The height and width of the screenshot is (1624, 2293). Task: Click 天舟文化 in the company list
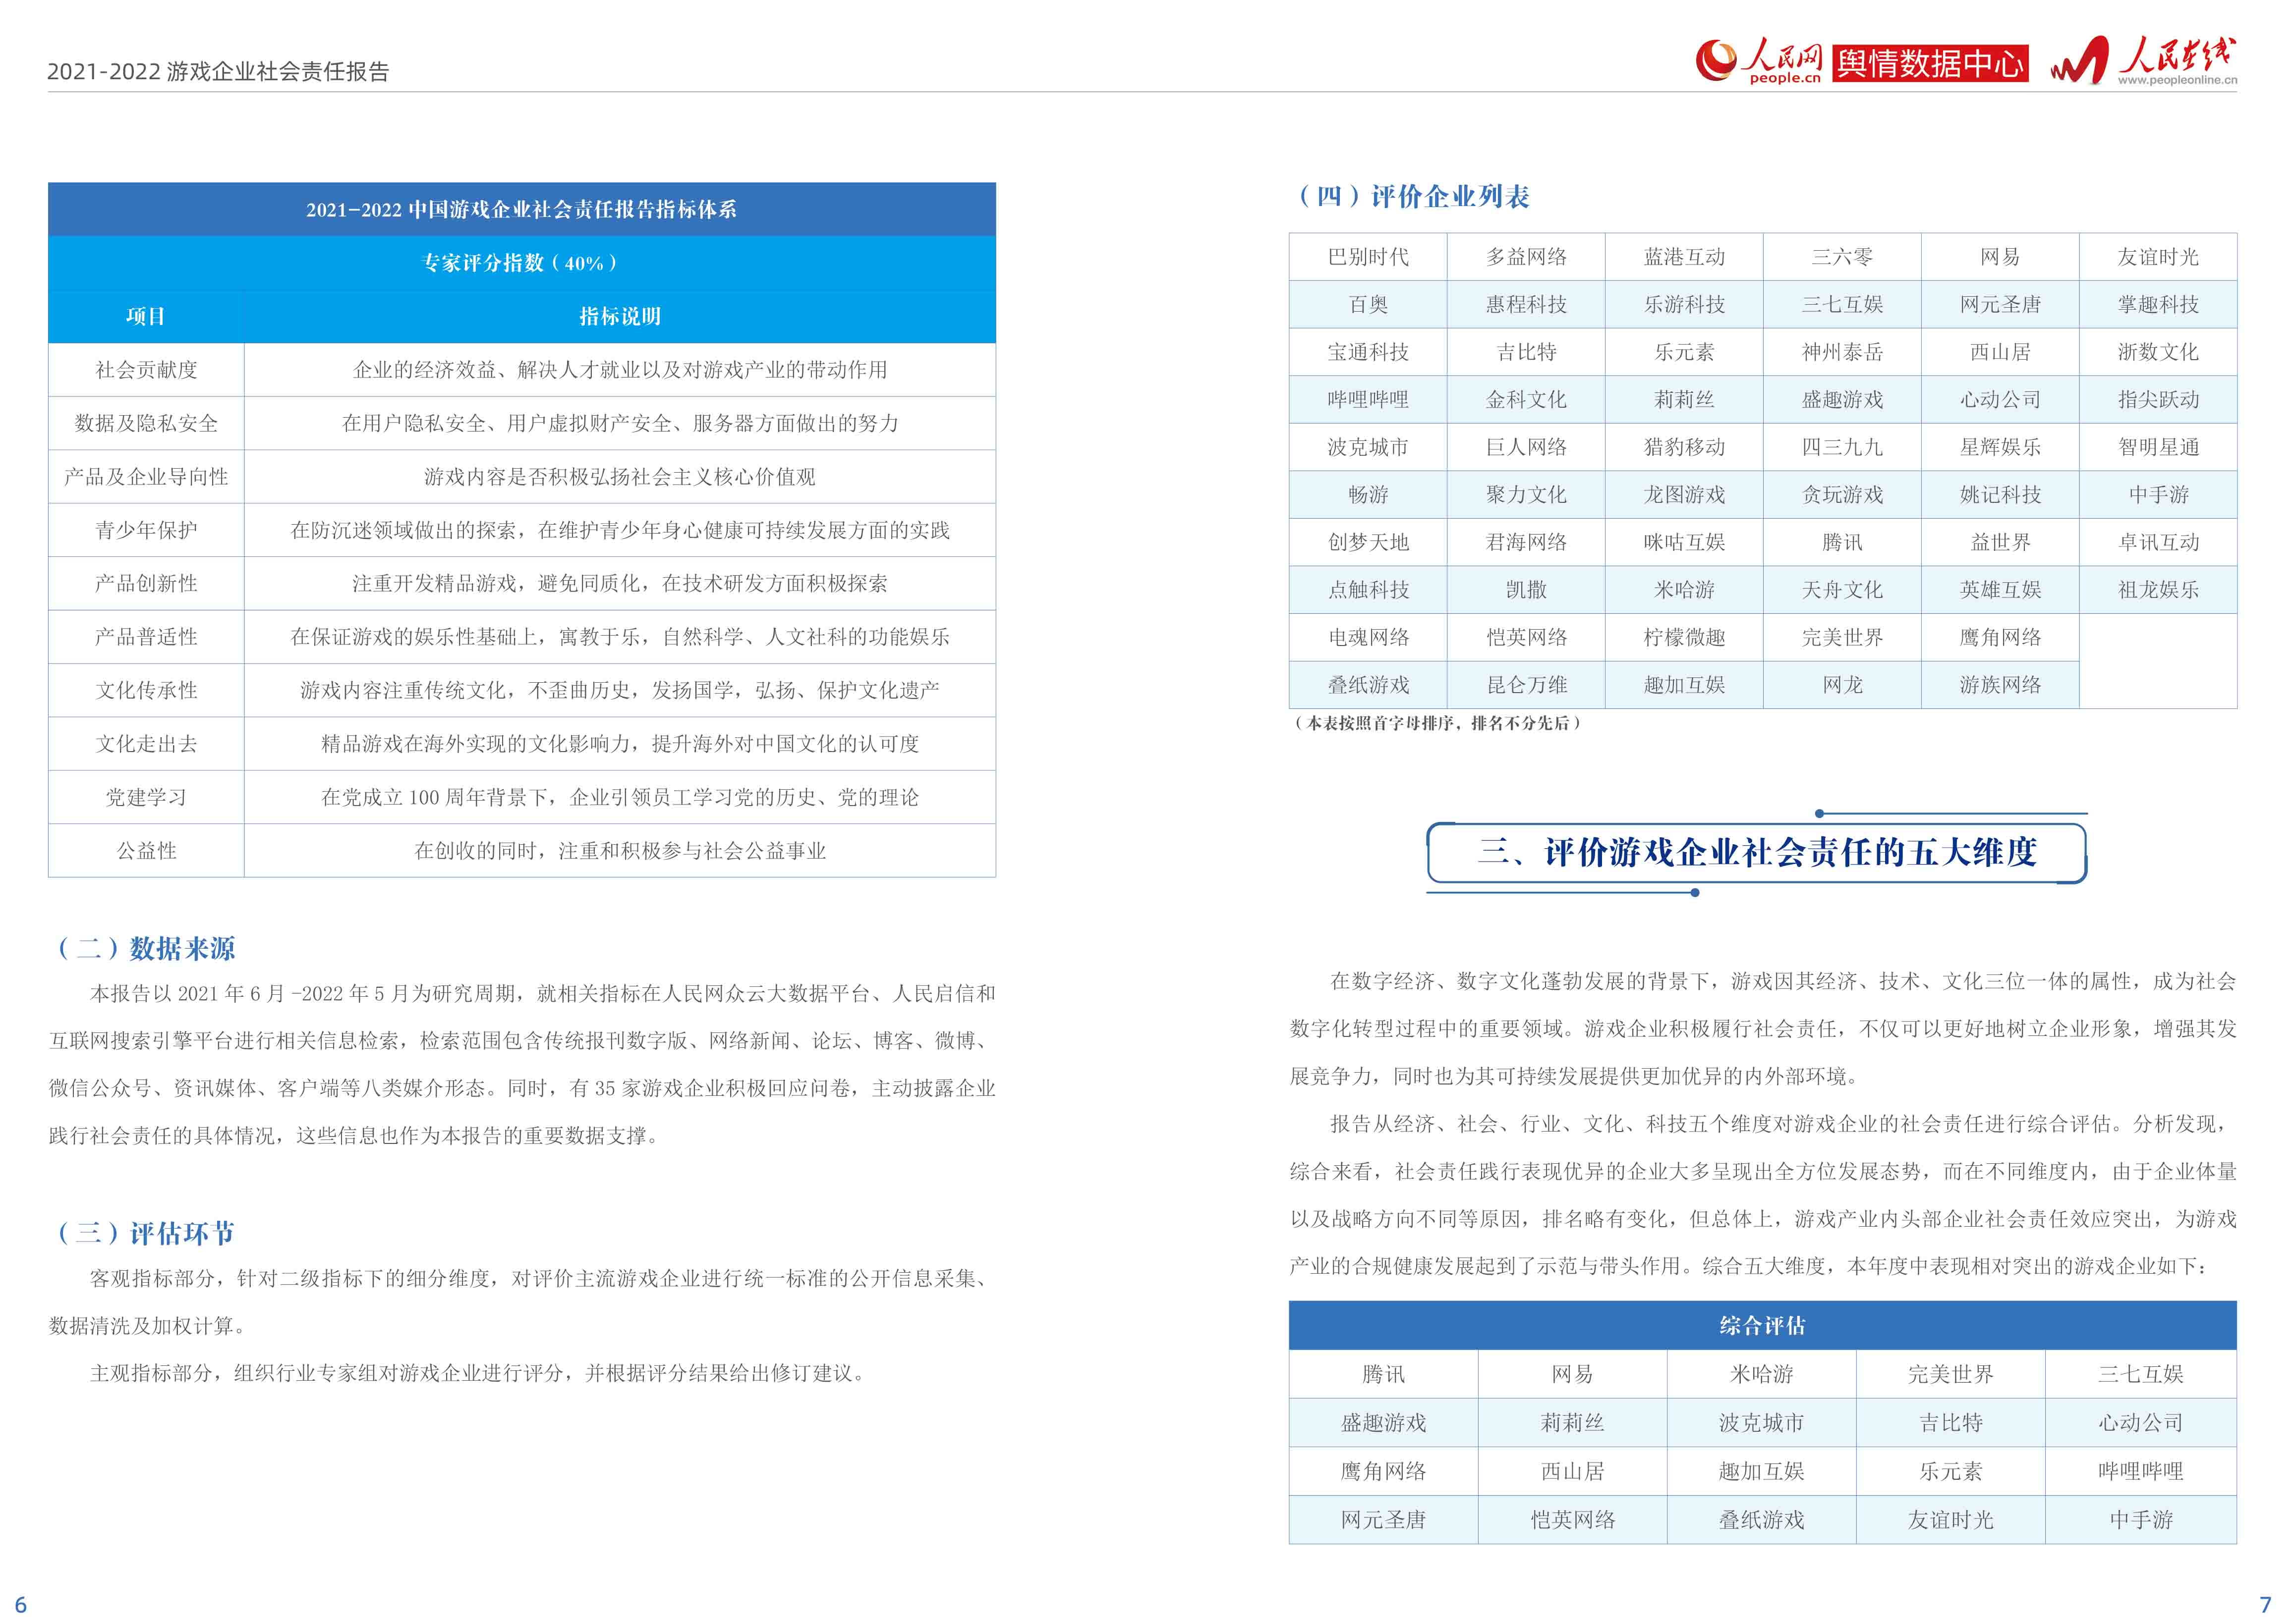pyautogui.click(x=1842, y=590)
